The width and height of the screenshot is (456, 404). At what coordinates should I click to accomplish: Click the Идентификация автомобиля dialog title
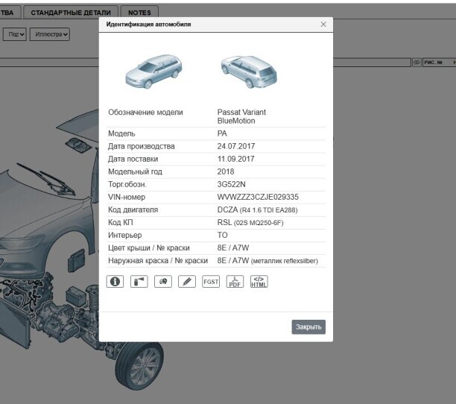(148, 25)
